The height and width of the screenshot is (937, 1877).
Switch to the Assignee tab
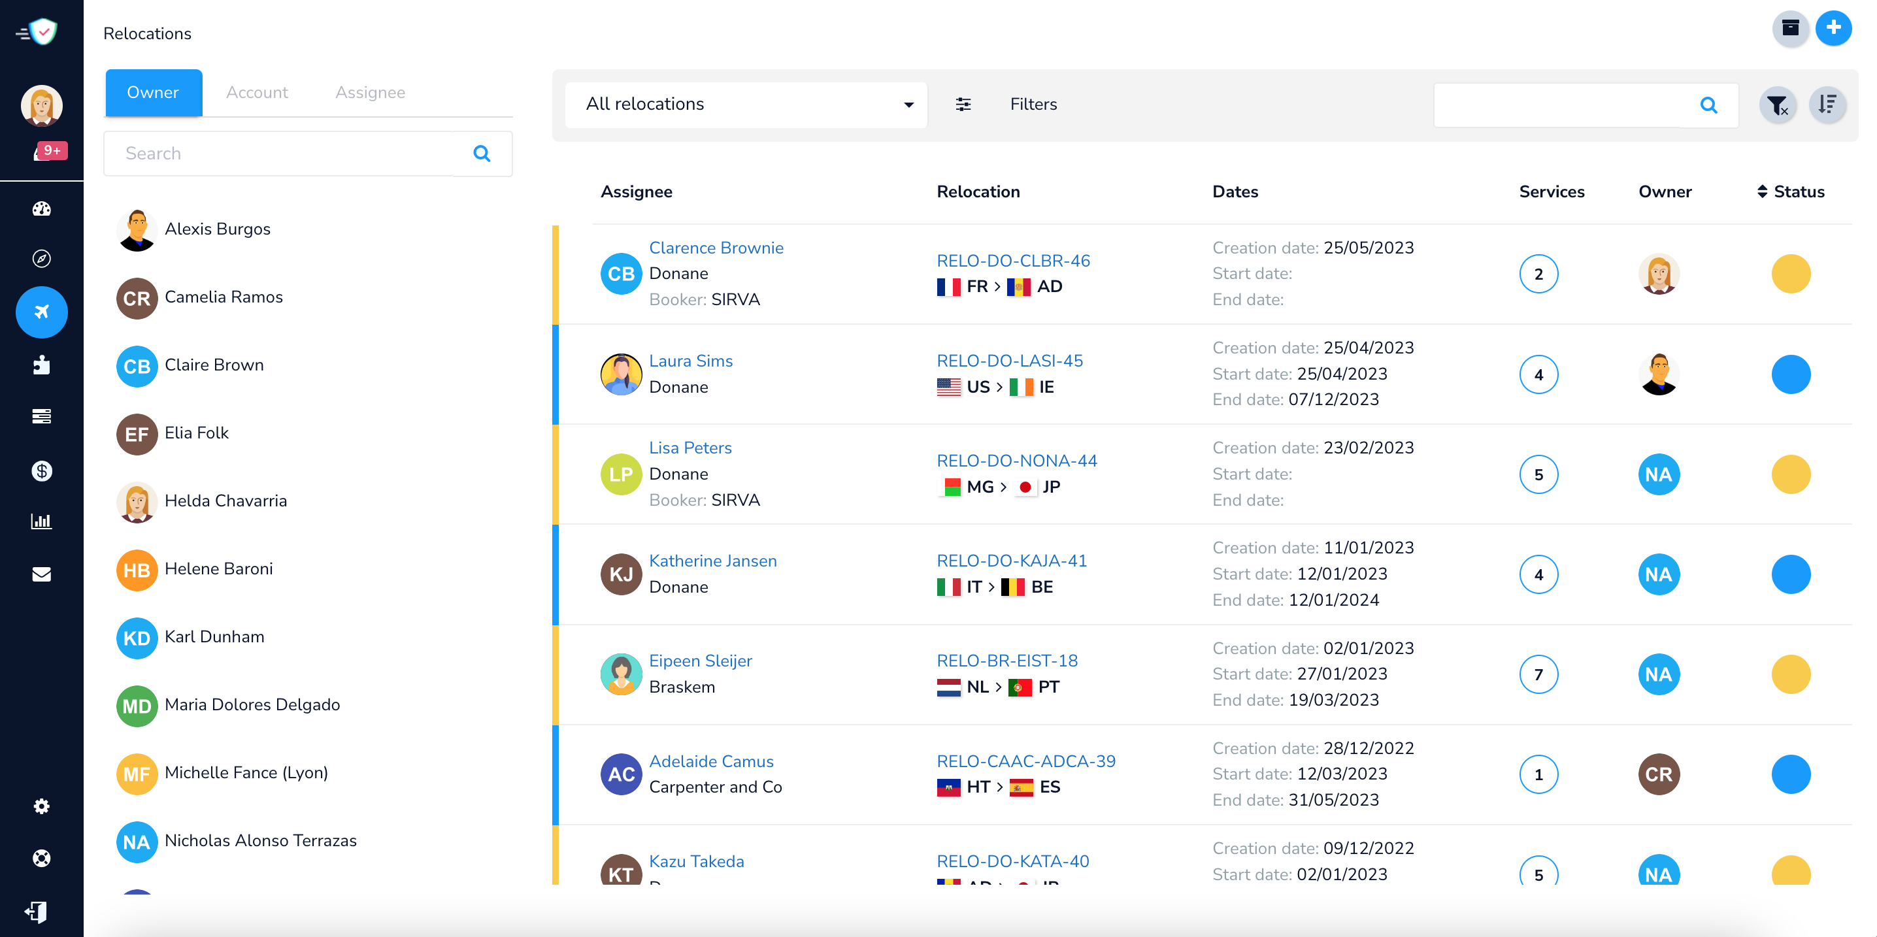[370, 93]
